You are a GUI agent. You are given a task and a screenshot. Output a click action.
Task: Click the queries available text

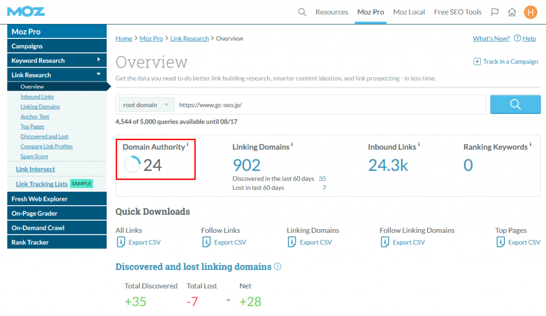coord(176,121)
